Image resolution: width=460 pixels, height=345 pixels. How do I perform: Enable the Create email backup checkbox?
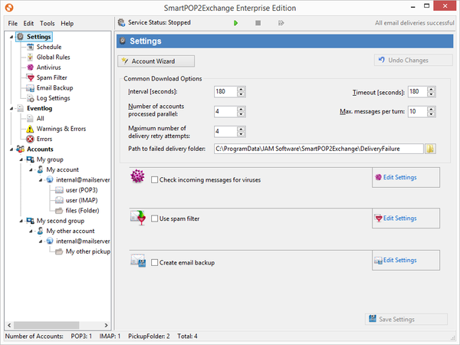point(155,262)
